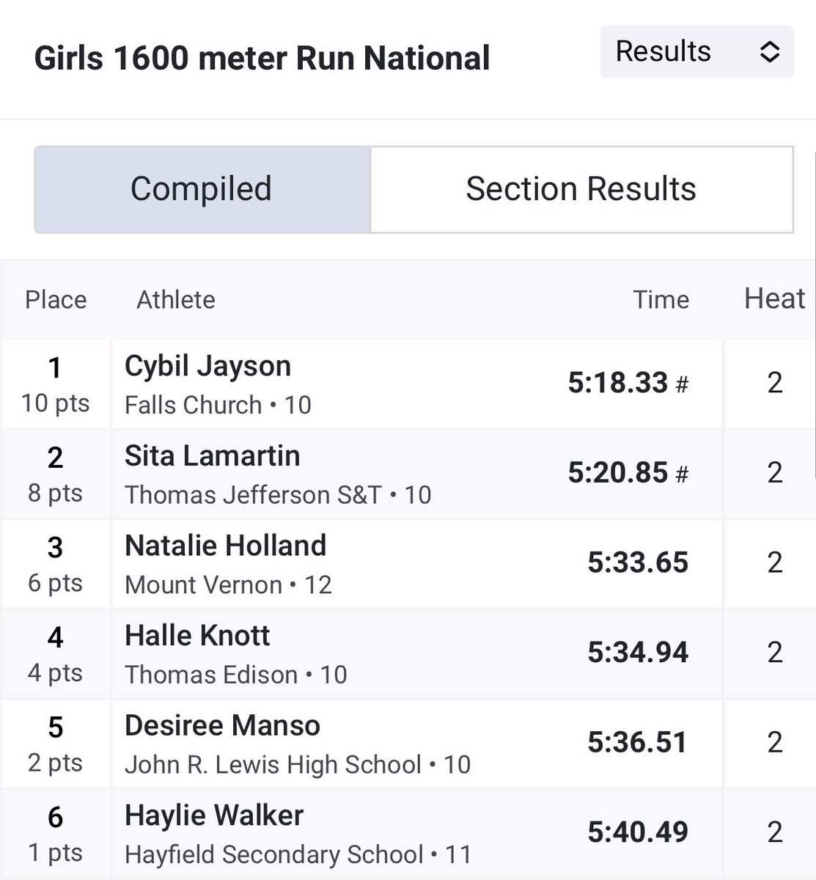This screenshot has width=816, height=880.
Task: Click the Time column header
Action: [x=661, y=300]
